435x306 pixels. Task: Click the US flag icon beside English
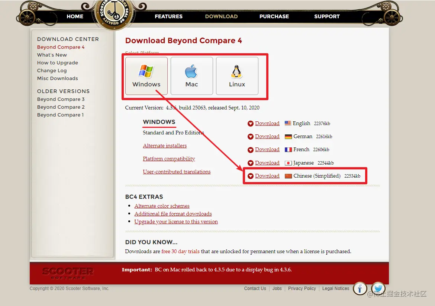[x=288, y=123]
